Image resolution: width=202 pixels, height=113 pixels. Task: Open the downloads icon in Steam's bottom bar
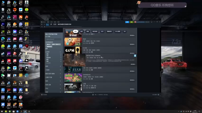click(x=93, y=95)
